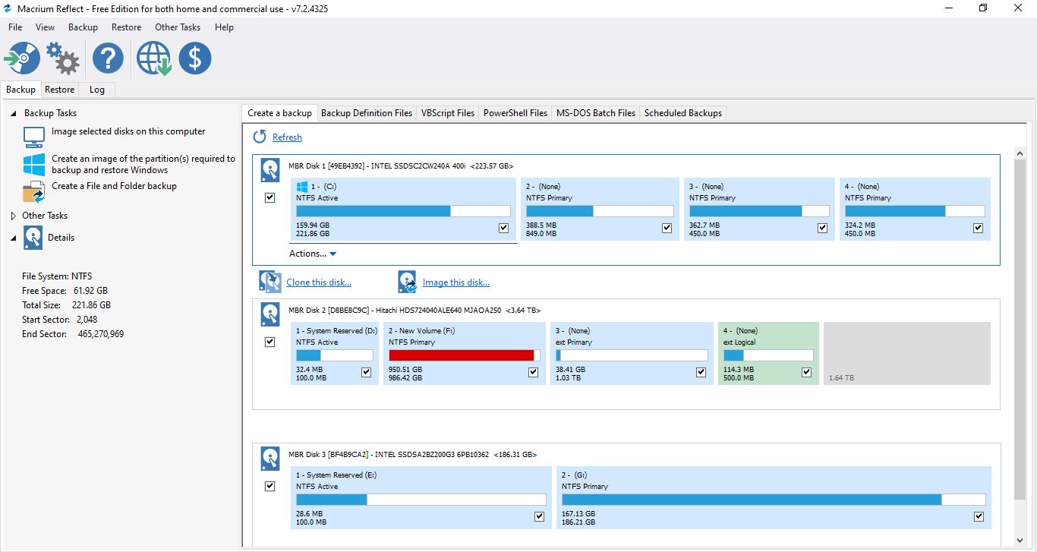Click the Image this disk link
Image resolution: width=1037 pixels, height=552 pixels.
click(x=455, y=282)
